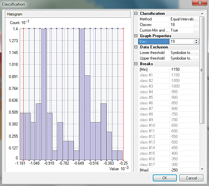
Task: Click the Bars value field showing 19
Action: pyautogui.click(x=181, y=41)
